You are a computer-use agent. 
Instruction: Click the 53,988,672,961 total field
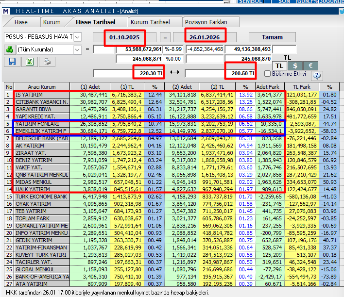pyautogui.click(x=139, y=49)
